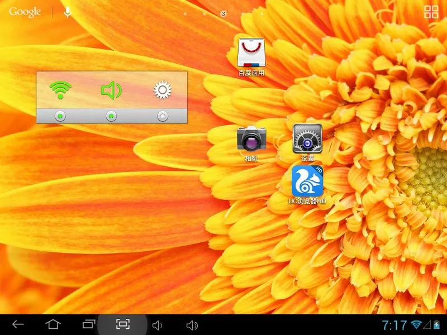
Task: Open the all apps grid icon
Action: (x=431, y=12)
